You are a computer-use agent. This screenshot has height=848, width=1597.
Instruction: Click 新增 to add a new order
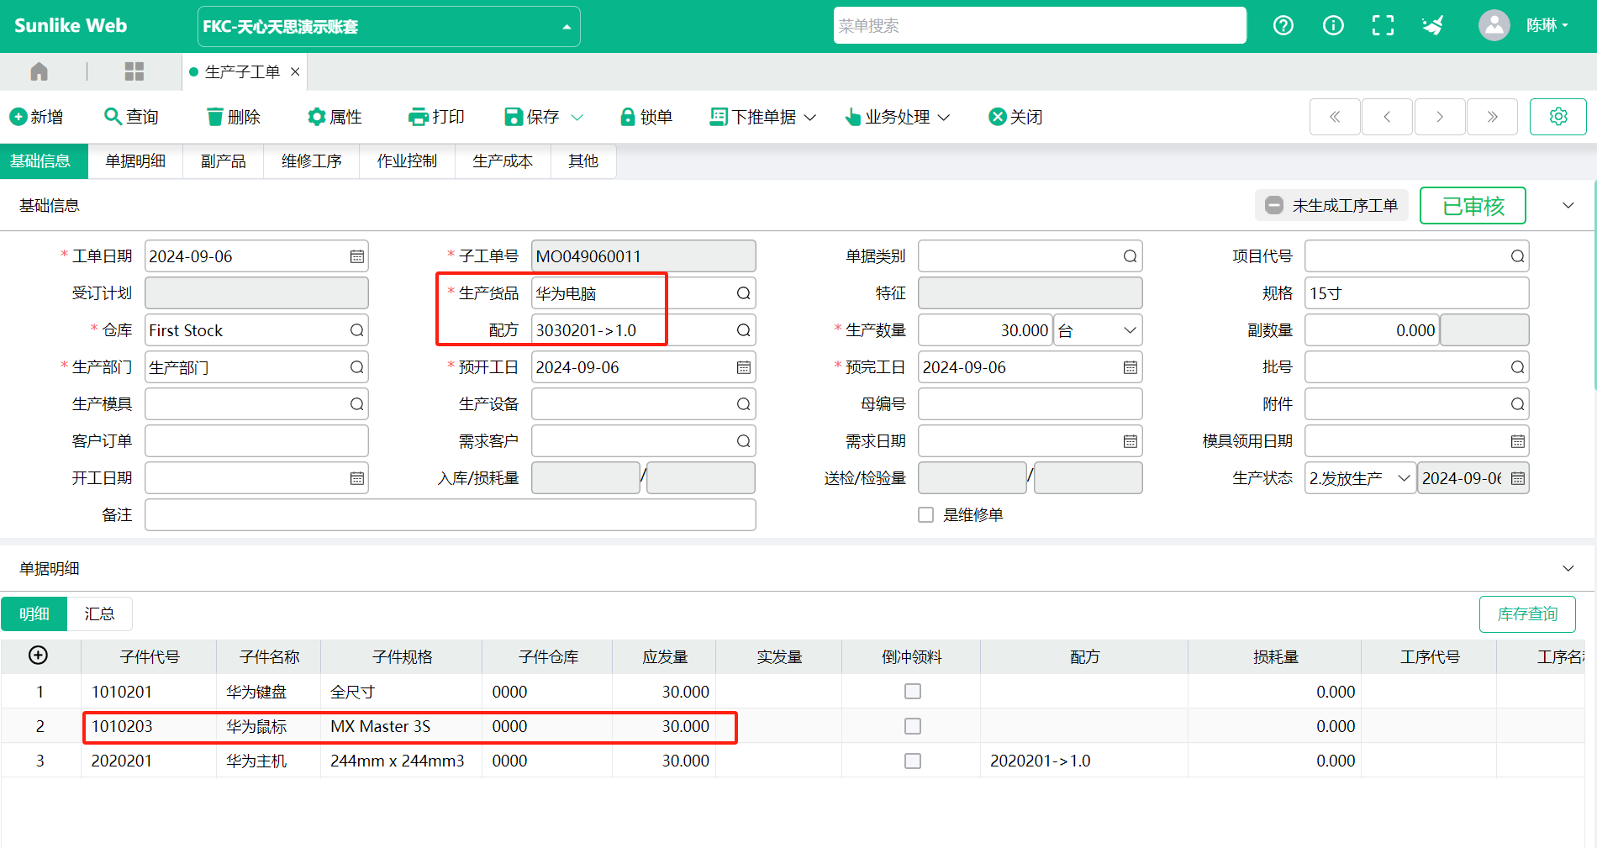pos(36,117)
